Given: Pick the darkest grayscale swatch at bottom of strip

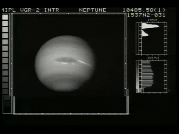Looking at the screenshot, I should pyautogui.click(x=5, y=92).
